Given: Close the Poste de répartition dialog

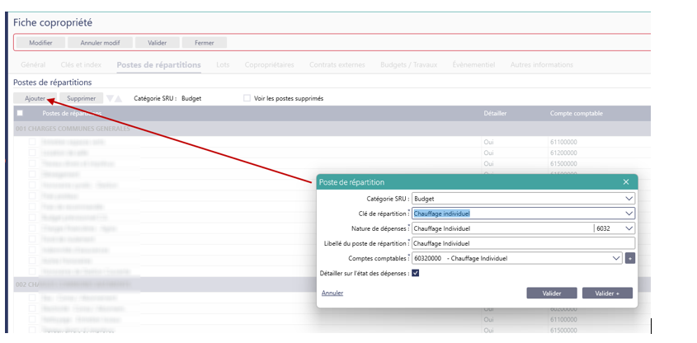Looking at the screenshot, I should [x=627, y=182].
